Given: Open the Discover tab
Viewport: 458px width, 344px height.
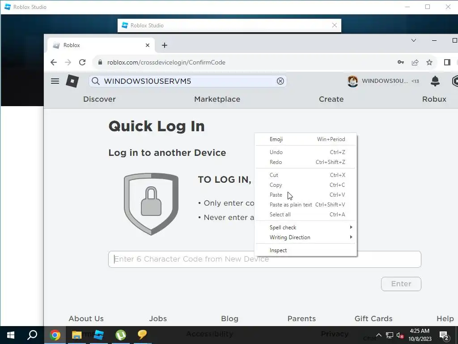Looking at the screenshot, I should 99,99.
